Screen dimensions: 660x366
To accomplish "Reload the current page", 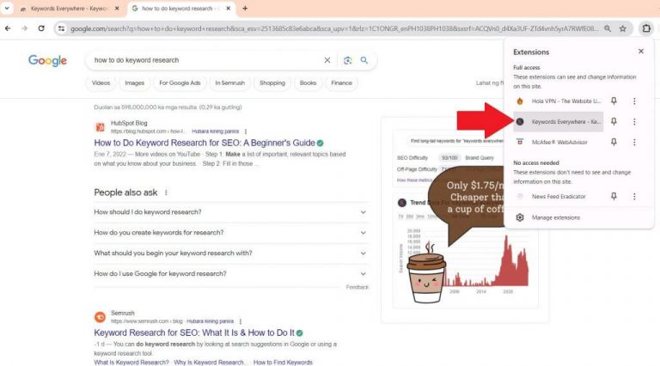I will (x=41, y=28).
